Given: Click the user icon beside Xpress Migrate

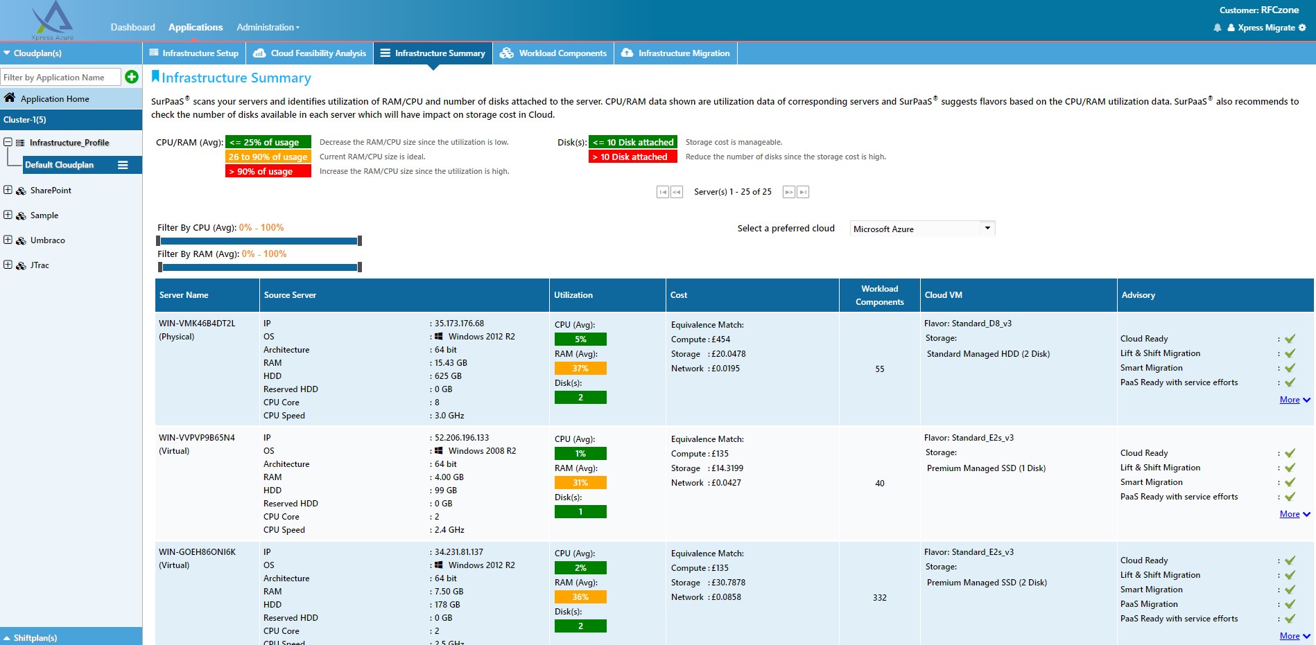Looking at the screenshot, I should coord(1231,28).
